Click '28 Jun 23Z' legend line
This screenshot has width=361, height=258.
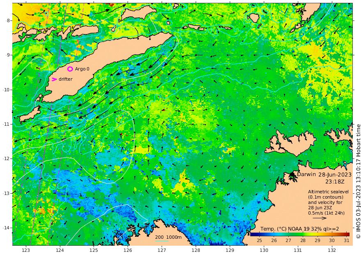tap(321, 208)
